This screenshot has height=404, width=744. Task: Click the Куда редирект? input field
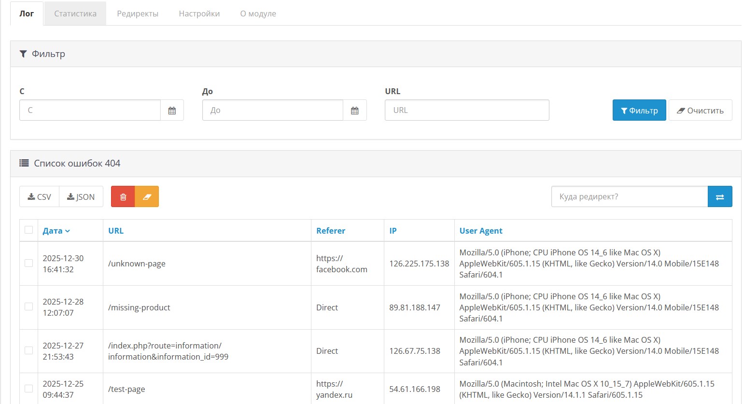[x=629, y=196]
